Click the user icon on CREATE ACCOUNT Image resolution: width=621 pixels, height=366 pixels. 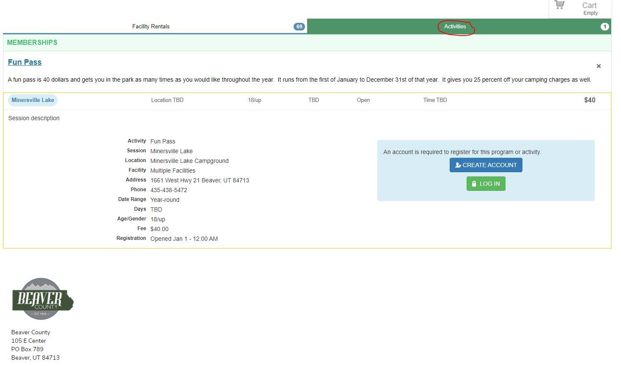click(458, 165)
